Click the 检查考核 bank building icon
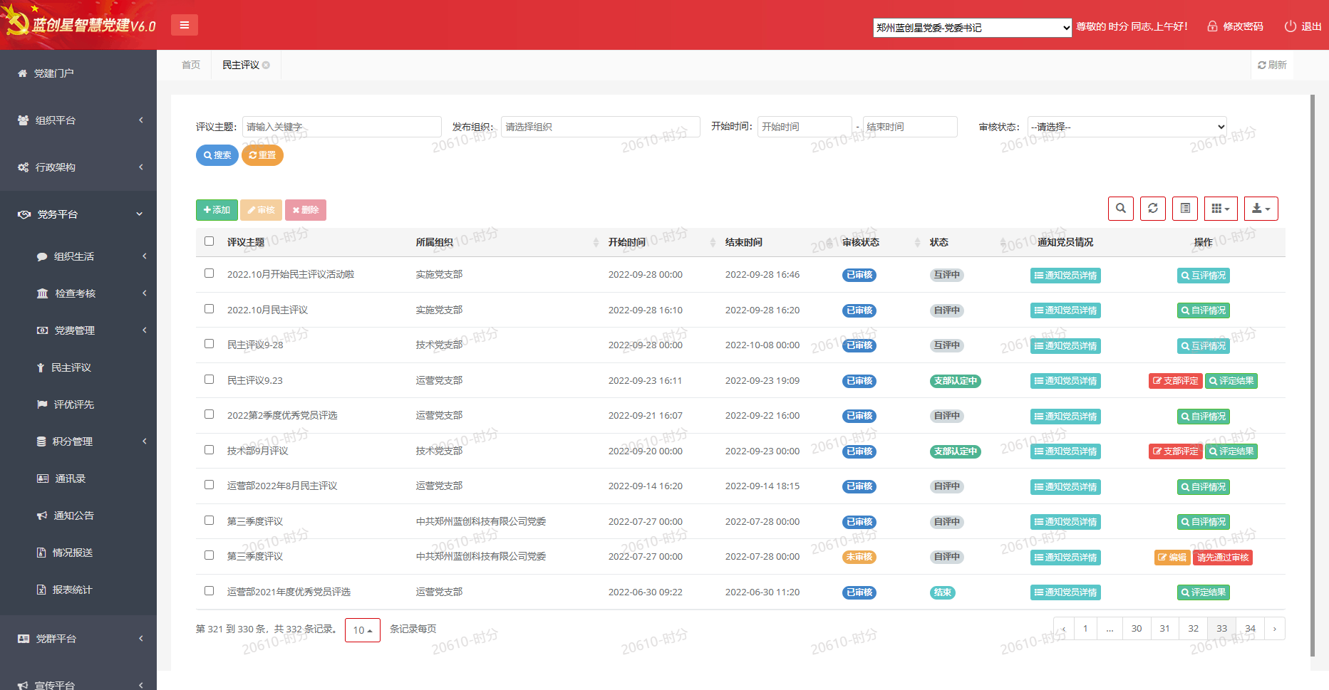Viewport: 1329px width, 690px height. [43, 293]
